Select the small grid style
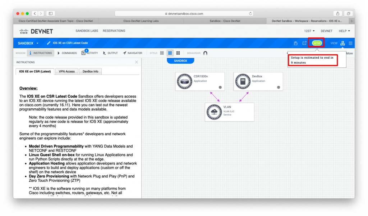Viewport: 368px width, 216px height. click(162, 53)
